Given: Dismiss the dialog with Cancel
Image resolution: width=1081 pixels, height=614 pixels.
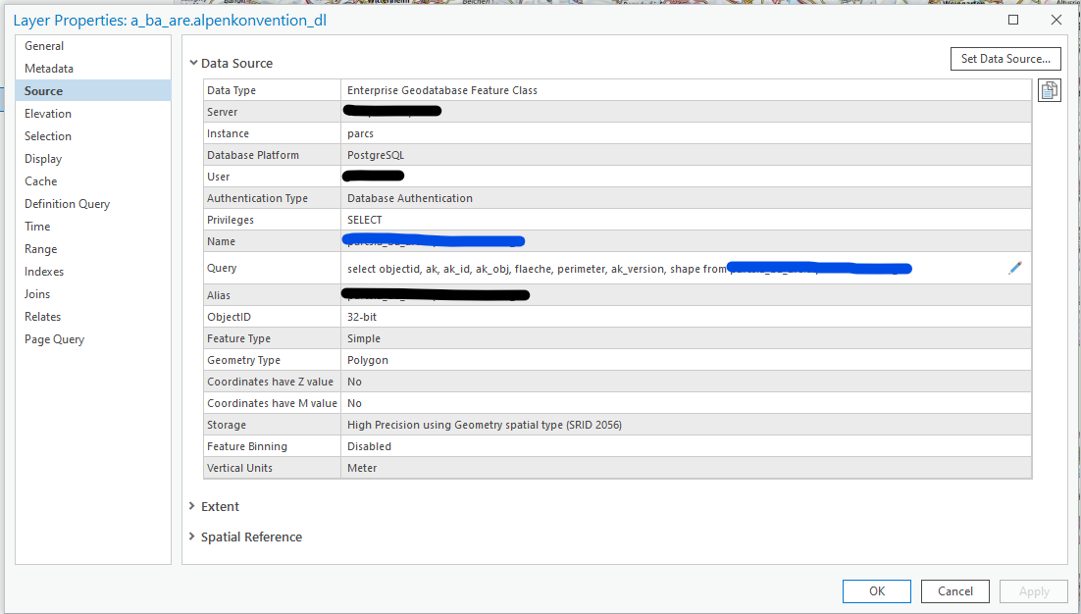Looking at the screenshot, I should [954, 590].
